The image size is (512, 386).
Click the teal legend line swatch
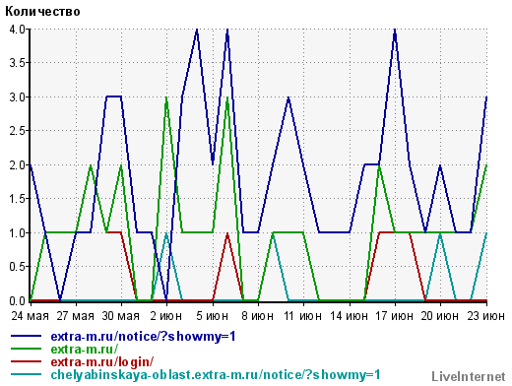click(x=27, y=374)
